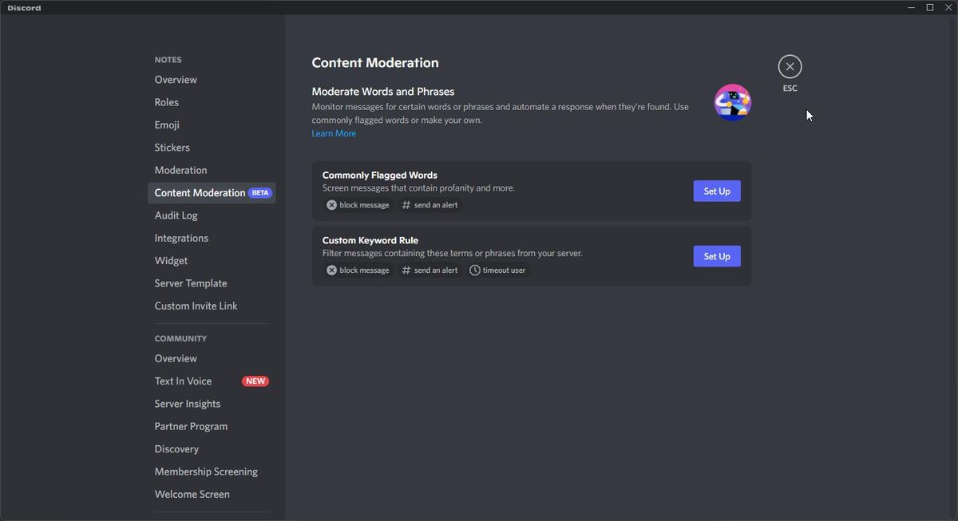The width and height of the screenshot is (958, 521).
Task: Click the send an alert hashtag icon under Commonly Flagged Words
Action: click(406, 204)
